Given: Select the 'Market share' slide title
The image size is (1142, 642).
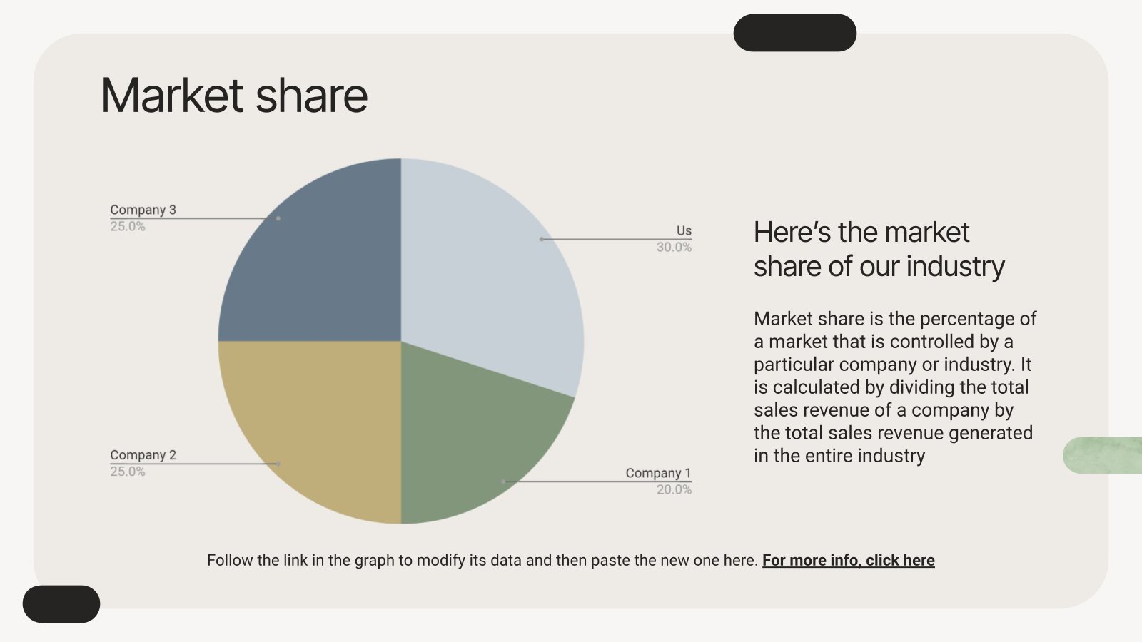Looking at the screenshot, I should point(234,96).
